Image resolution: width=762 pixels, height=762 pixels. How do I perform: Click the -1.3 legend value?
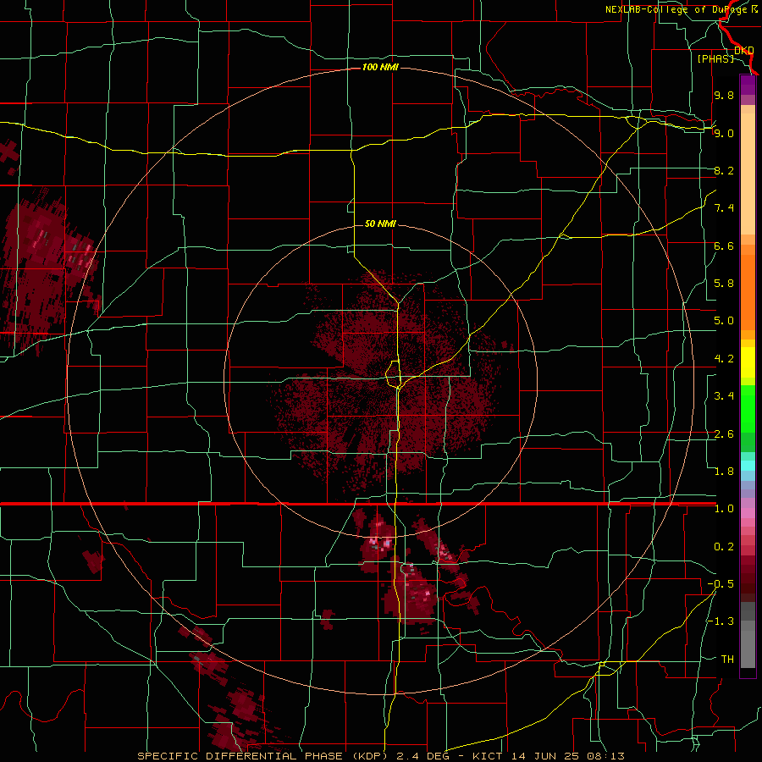coord(721,621)
